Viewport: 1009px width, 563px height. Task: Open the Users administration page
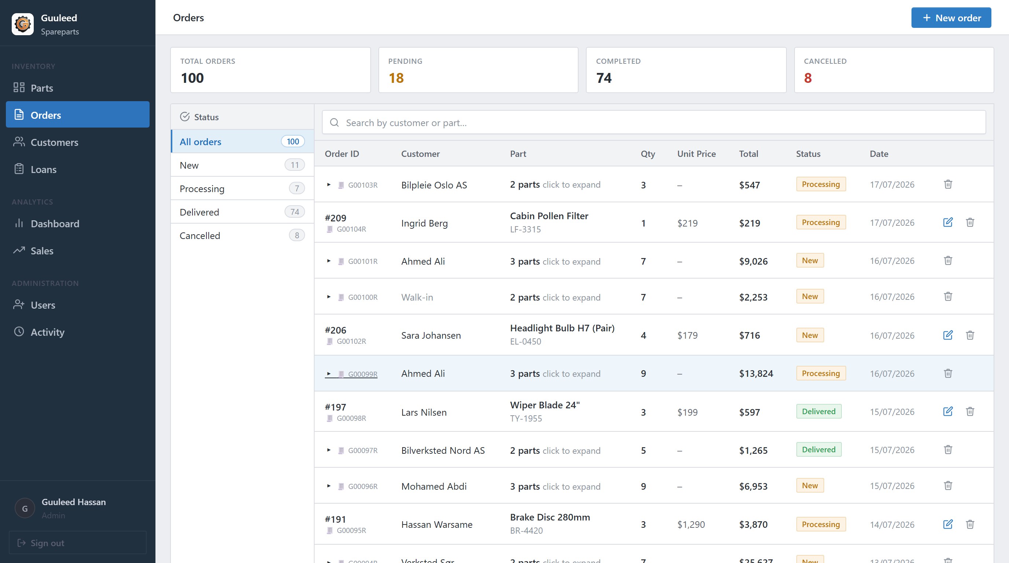coord(78,305)
